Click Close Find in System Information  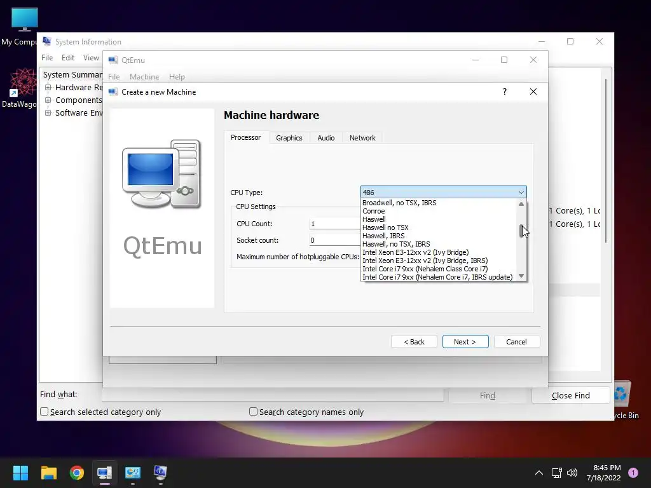[570, 395]
